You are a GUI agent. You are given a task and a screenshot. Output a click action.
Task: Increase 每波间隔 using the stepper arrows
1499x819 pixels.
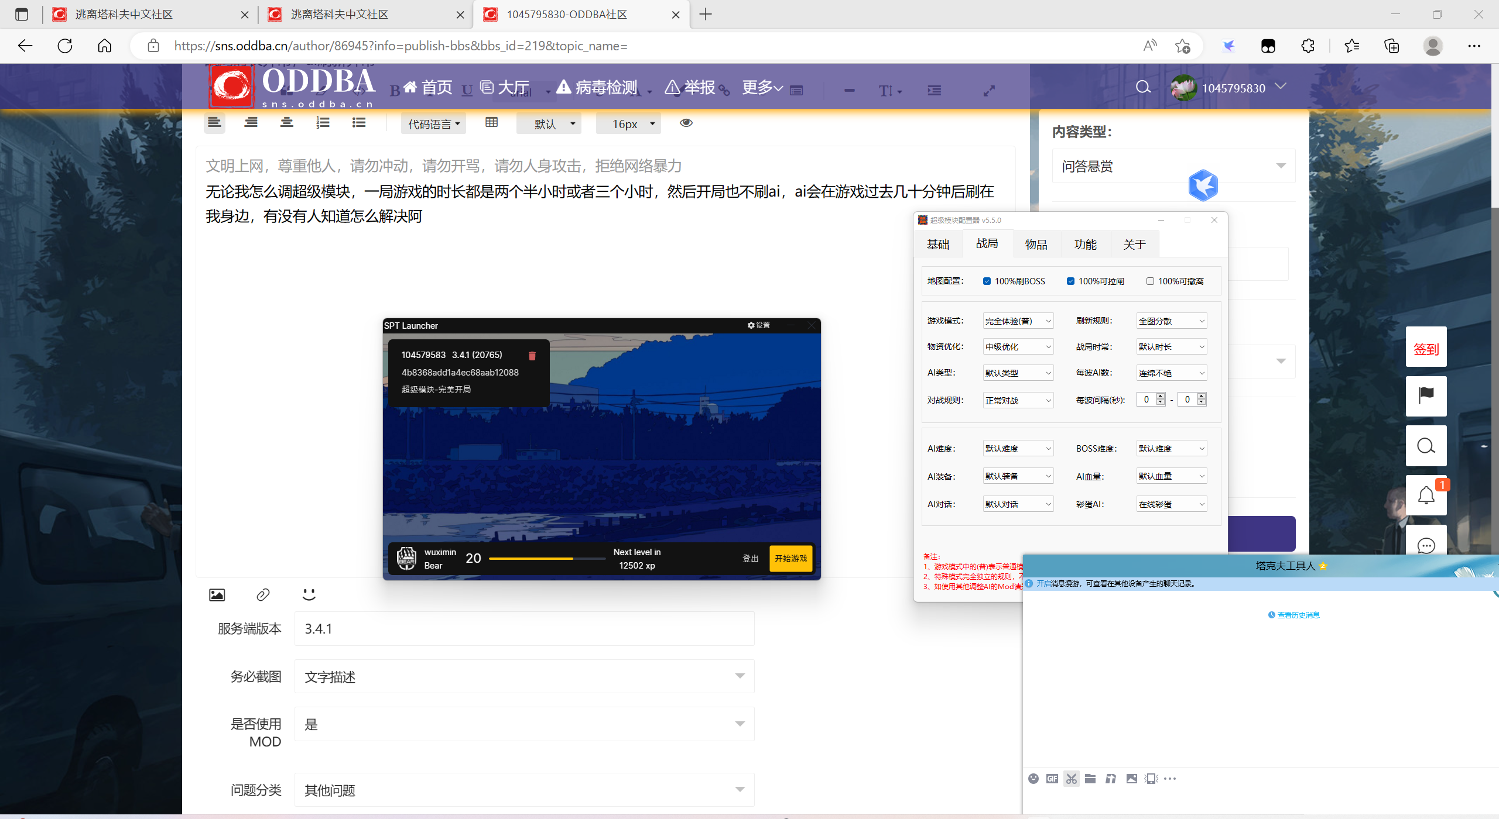(1159, 396)
